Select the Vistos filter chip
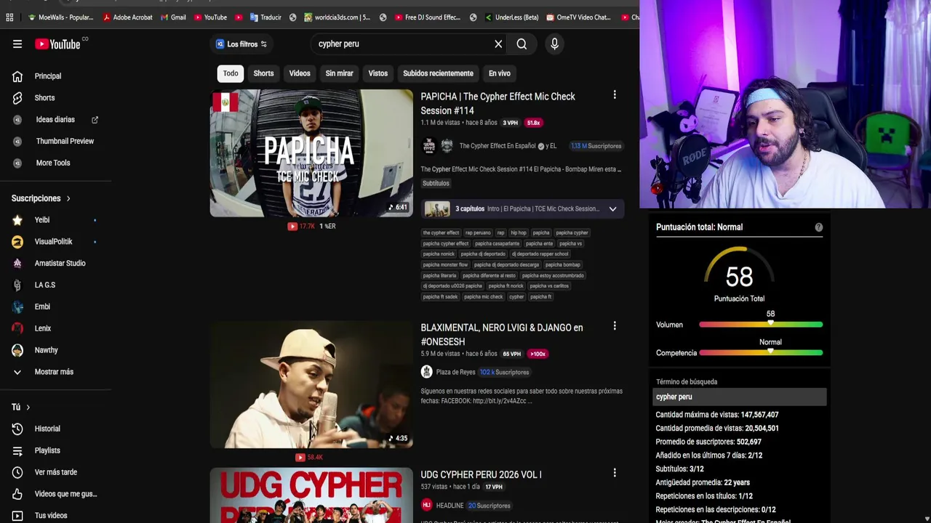The height and width of the screenshot is (523, 931). (x=378, y=73)
